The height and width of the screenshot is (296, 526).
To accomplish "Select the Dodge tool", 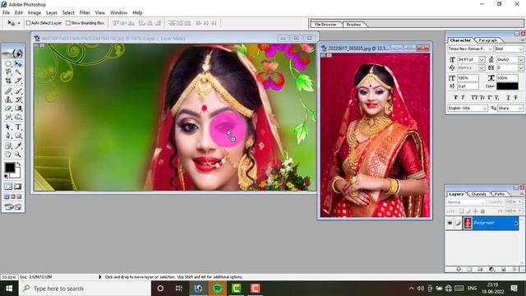I will [18, 117].
